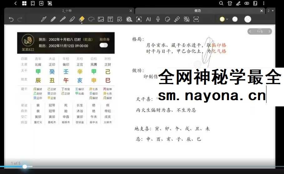Toggle the 胎命身 switch

(104, 45)
